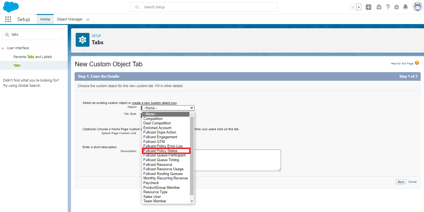
Task: Open Rename Tabs and Labels
Action: click(33, 57)
